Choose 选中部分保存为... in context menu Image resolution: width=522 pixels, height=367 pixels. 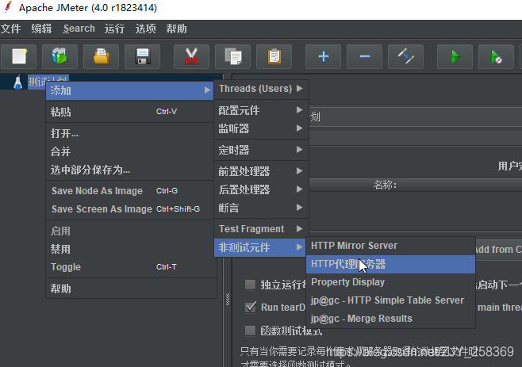pos(130,170)
